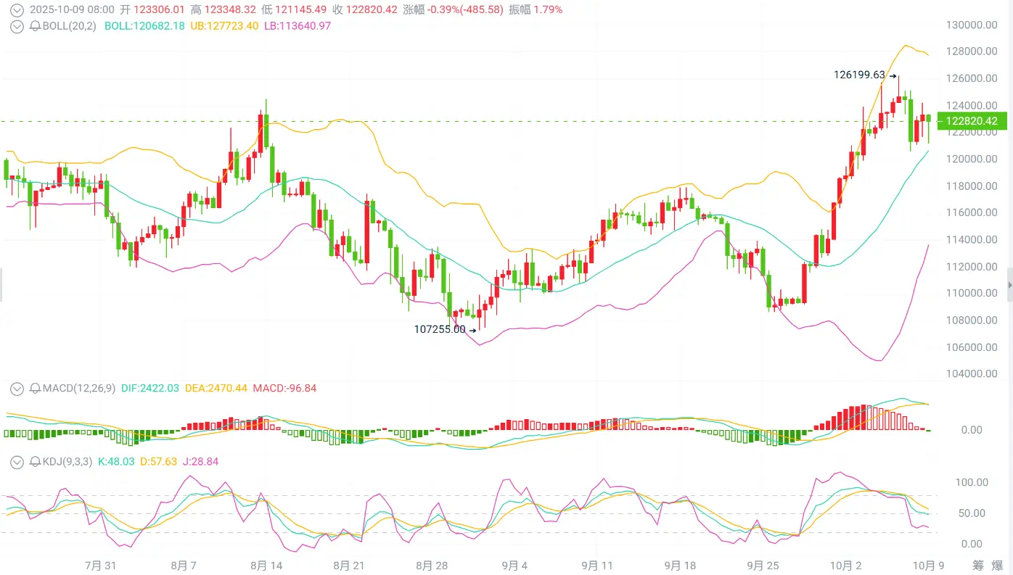Click the 9月 18 date label
Viewport: 1013px width, 575px height.
tap(681, 565)
